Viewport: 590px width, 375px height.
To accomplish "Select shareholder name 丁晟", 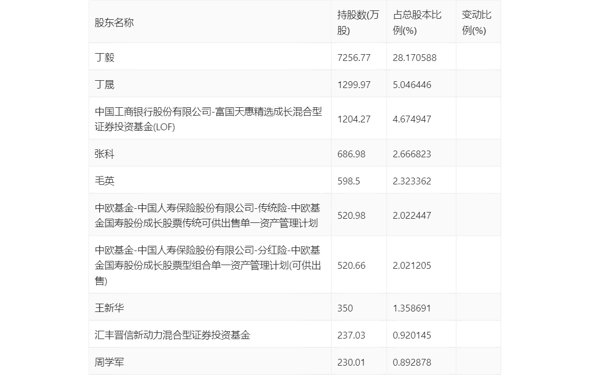I will tap(105, 84).
